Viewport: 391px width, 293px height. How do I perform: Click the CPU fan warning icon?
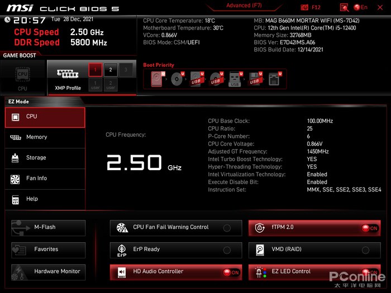[122, 228]
